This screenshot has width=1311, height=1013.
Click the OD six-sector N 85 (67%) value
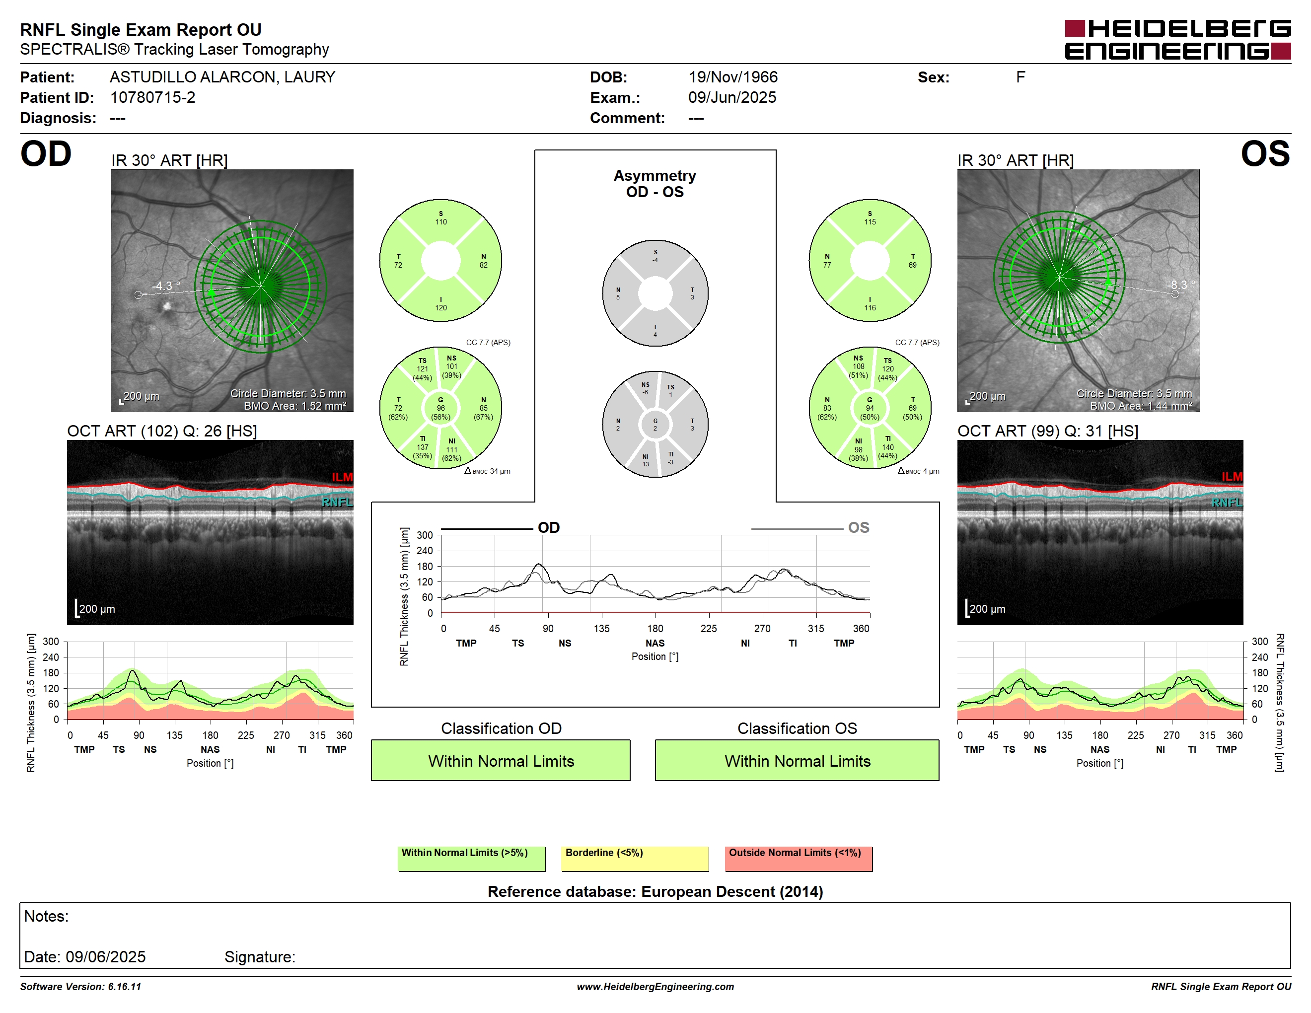coord(483,408)
